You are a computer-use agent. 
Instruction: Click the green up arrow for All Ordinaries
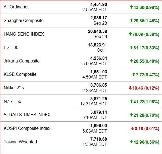coord(131,7)
